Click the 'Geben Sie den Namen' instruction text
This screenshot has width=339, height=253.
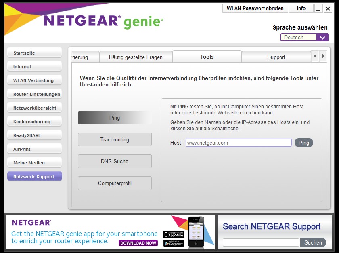[240, 125]
